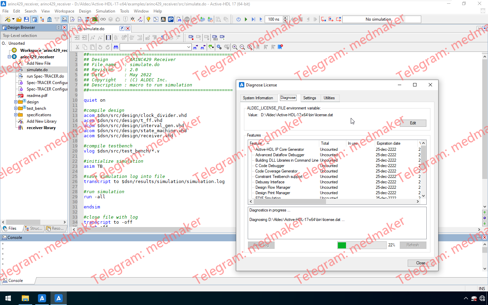Click the Run Until blue arrow icon
The height and width of the screenshot is (305, 488).
[x=253, y=19]
